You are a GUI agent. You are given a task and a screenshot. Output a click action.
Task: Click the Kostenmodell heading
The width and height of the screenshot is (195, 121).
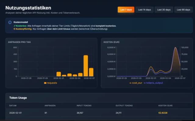[21, 22]
